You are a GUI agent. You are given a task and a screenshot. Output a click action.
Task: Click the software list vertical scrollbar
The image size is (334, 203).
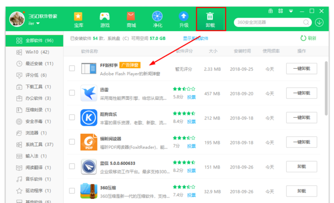point(326,88)
